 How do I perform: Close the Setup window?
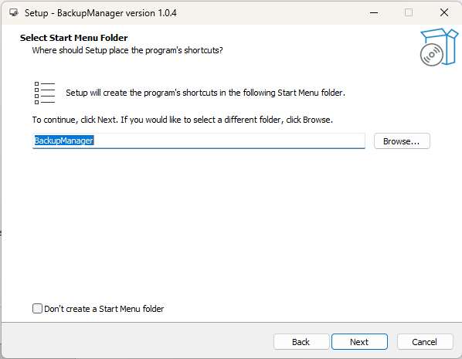point(444,12)
